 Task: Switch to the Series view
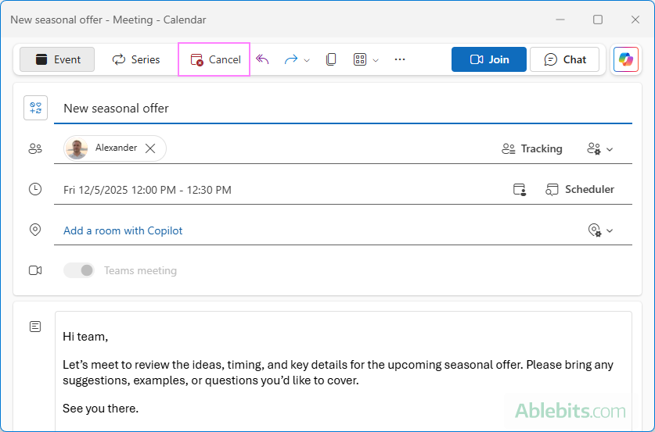(x=135, y=59)
